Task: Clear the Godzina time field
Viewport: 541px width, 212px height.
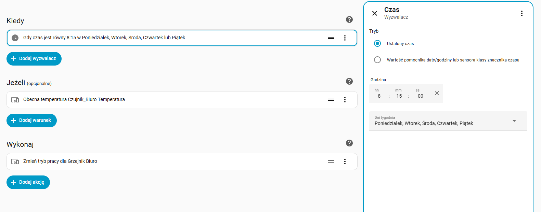Action: tap(437, 93)
